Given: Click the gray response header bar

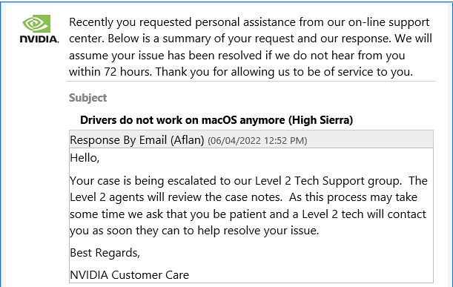Looking at the screenshot, I should (x=251, y=139).
